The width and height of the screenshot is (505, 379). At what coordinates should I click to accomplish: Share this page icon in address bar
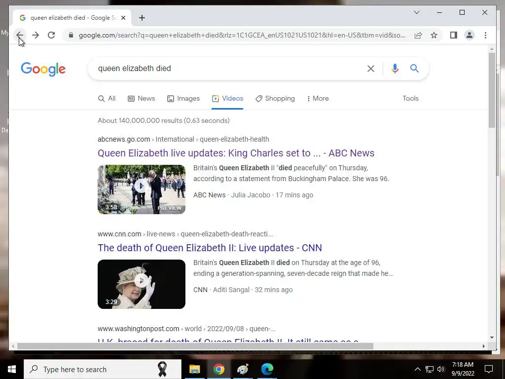click(418, 35)
